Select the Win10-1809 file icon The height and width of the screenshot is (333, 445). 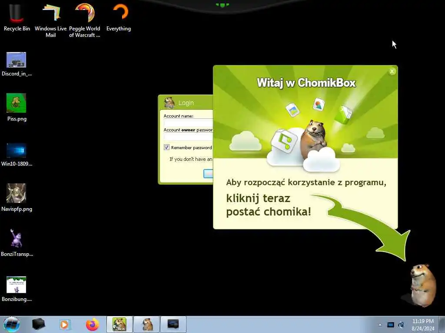[x=17, y=155]
